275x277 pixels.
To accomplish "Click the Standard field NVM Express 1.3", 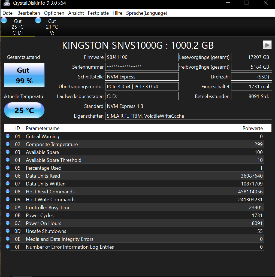I will click(188, 106).
